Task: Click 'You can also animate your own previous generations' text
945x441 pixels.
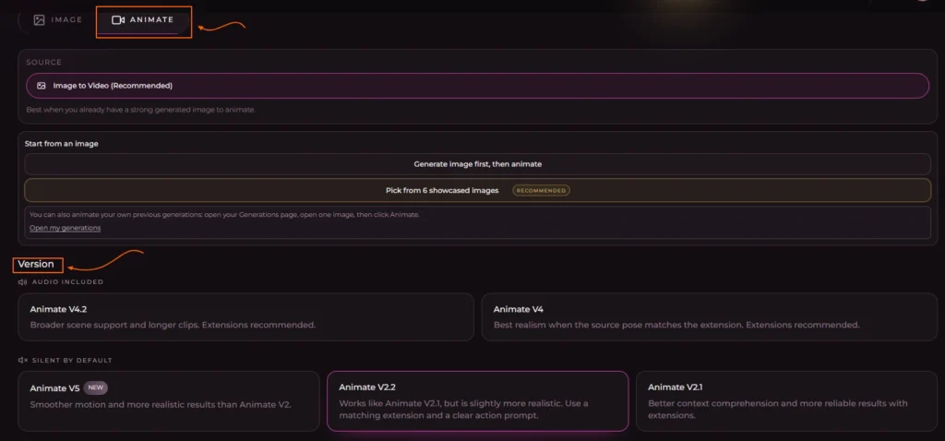Action: click(x=224, y=214)
